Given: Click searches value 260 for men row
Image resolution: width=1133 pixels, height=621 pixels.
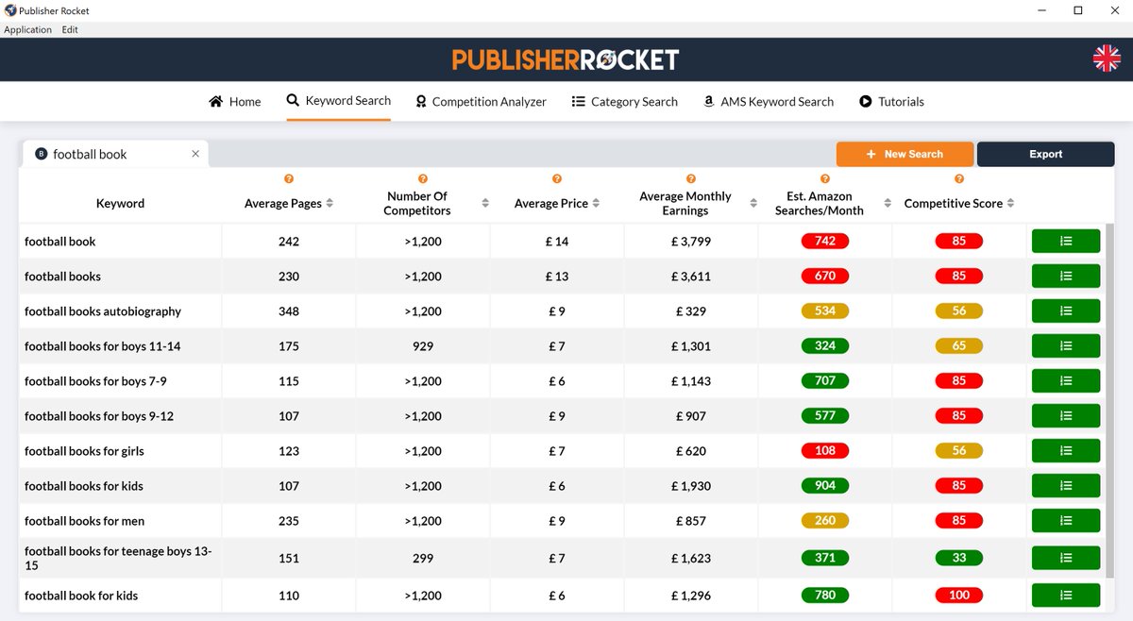Looking at the screenshot, I should coord(825,521).
